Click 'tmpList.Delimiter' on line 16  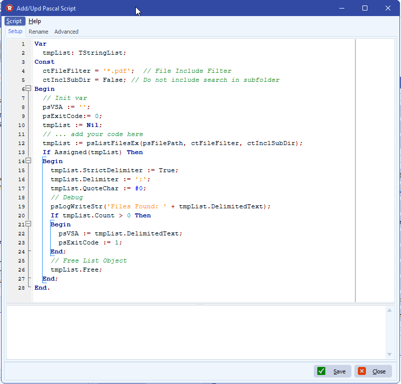click(85, 179)
